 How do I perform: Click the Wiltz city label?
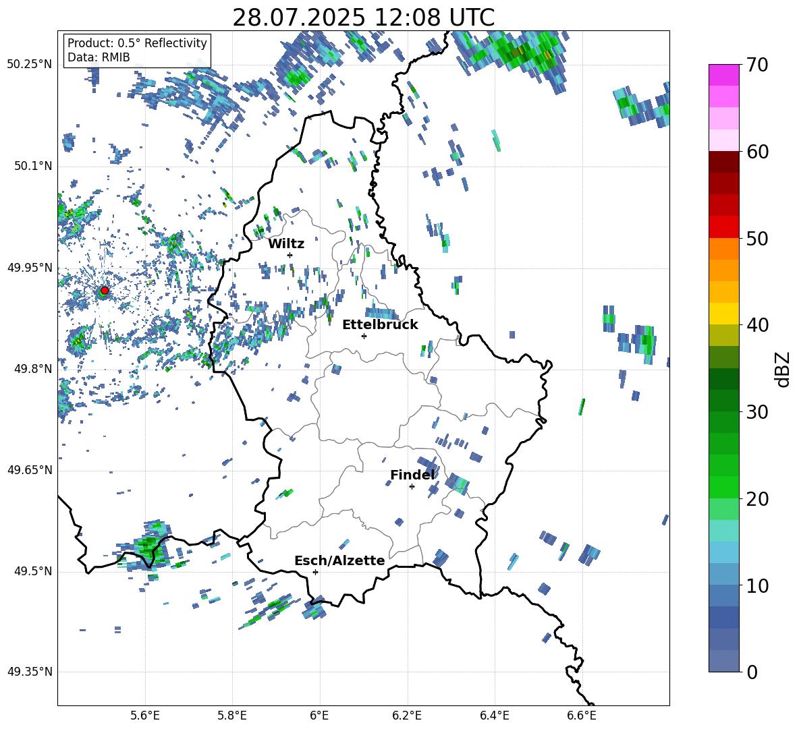click(286, 244)
